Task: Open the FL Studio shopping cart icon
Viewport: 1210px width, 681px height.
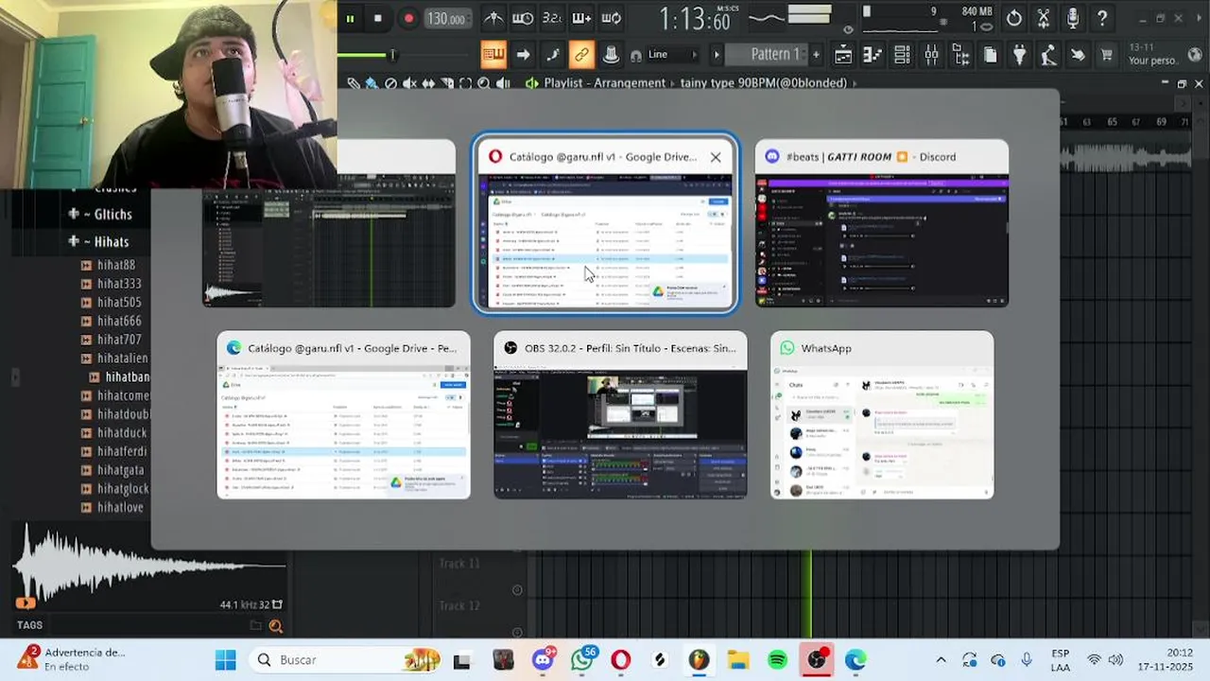Action: [x=1106, y=55]
